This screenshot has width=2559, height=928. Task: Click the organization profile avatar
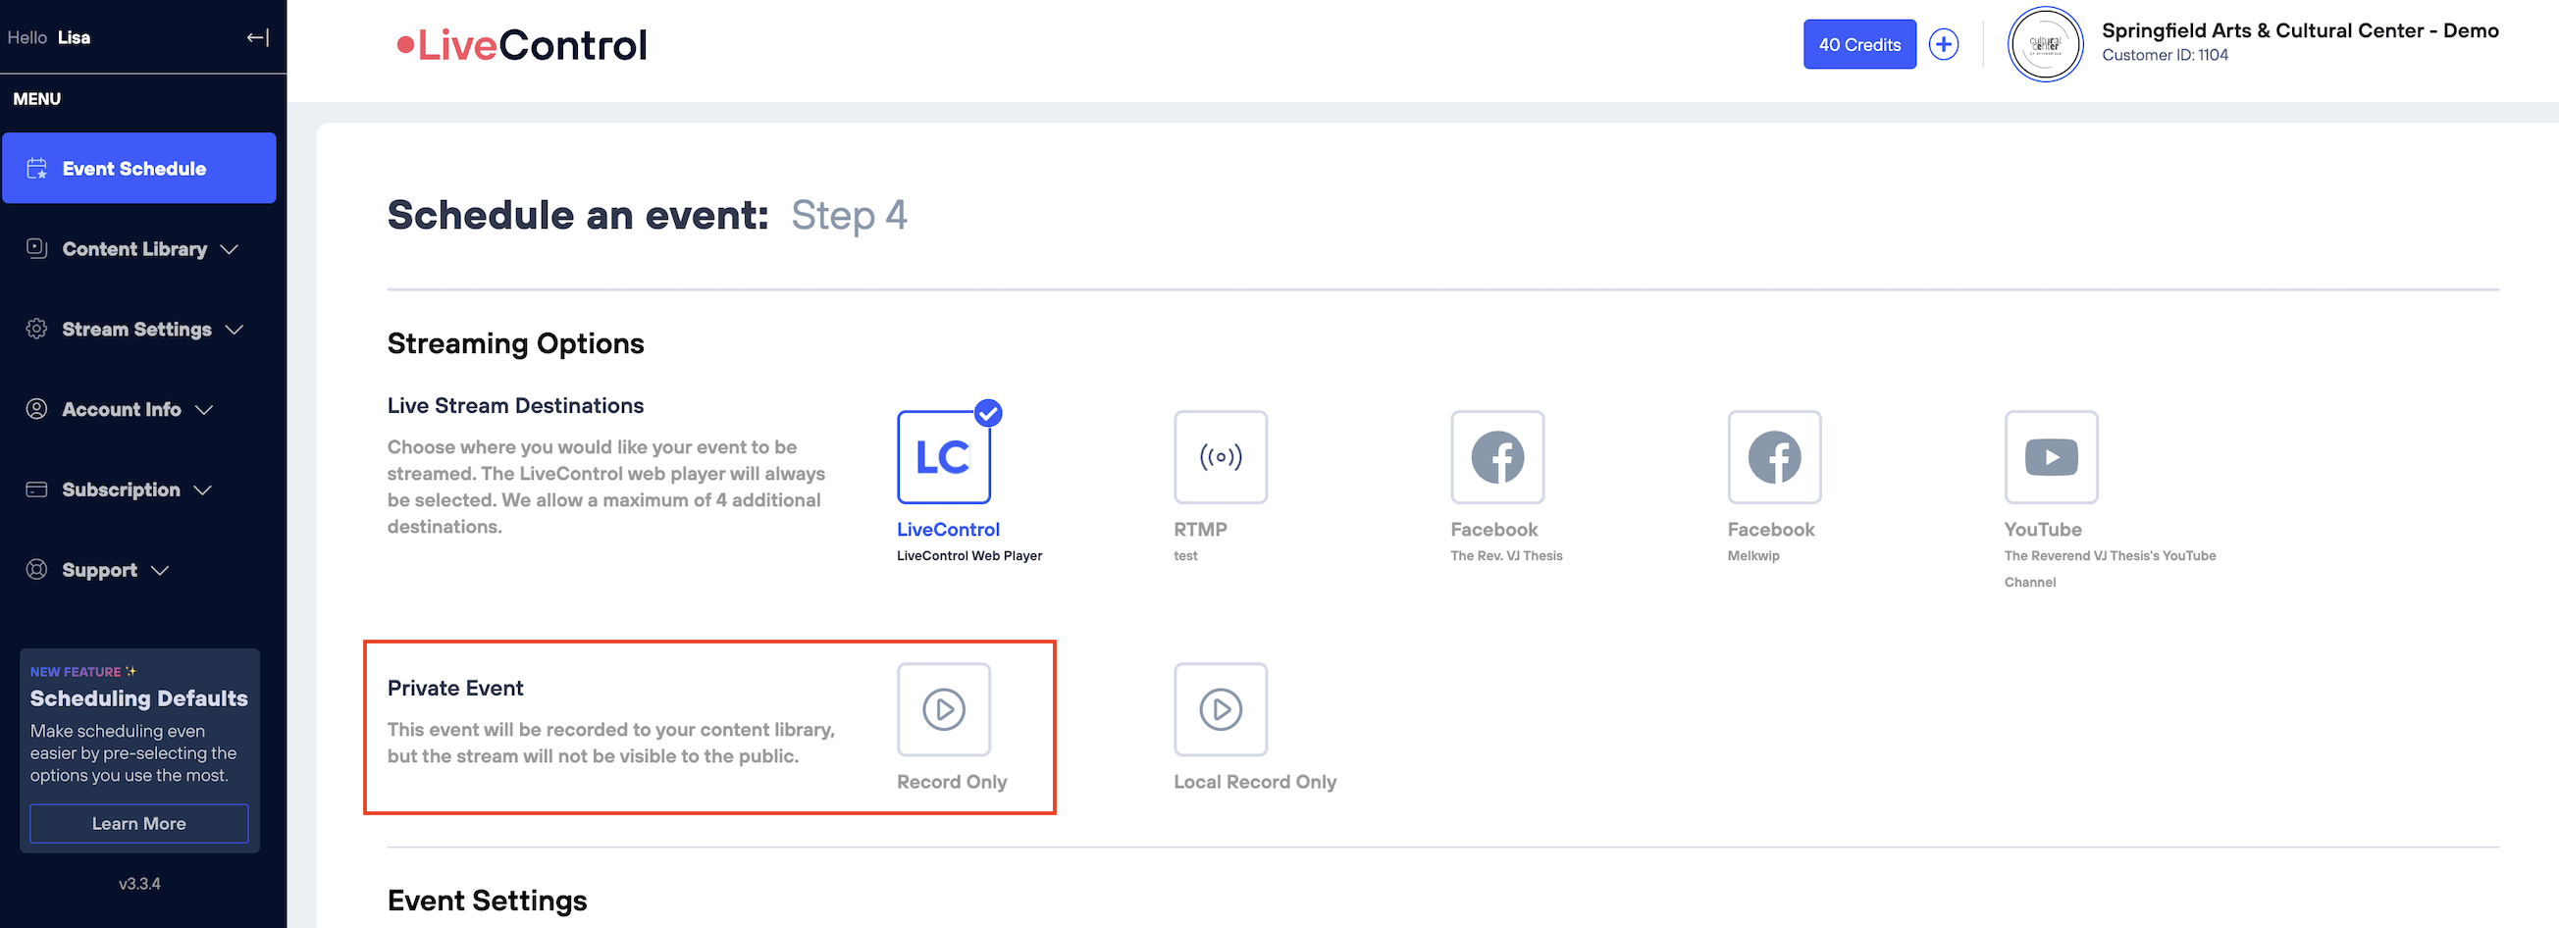pyautogui.click(x=2045, y=45)
